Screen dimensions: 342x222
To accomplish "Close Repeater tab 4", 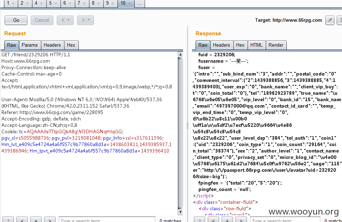I will [41, 4].
